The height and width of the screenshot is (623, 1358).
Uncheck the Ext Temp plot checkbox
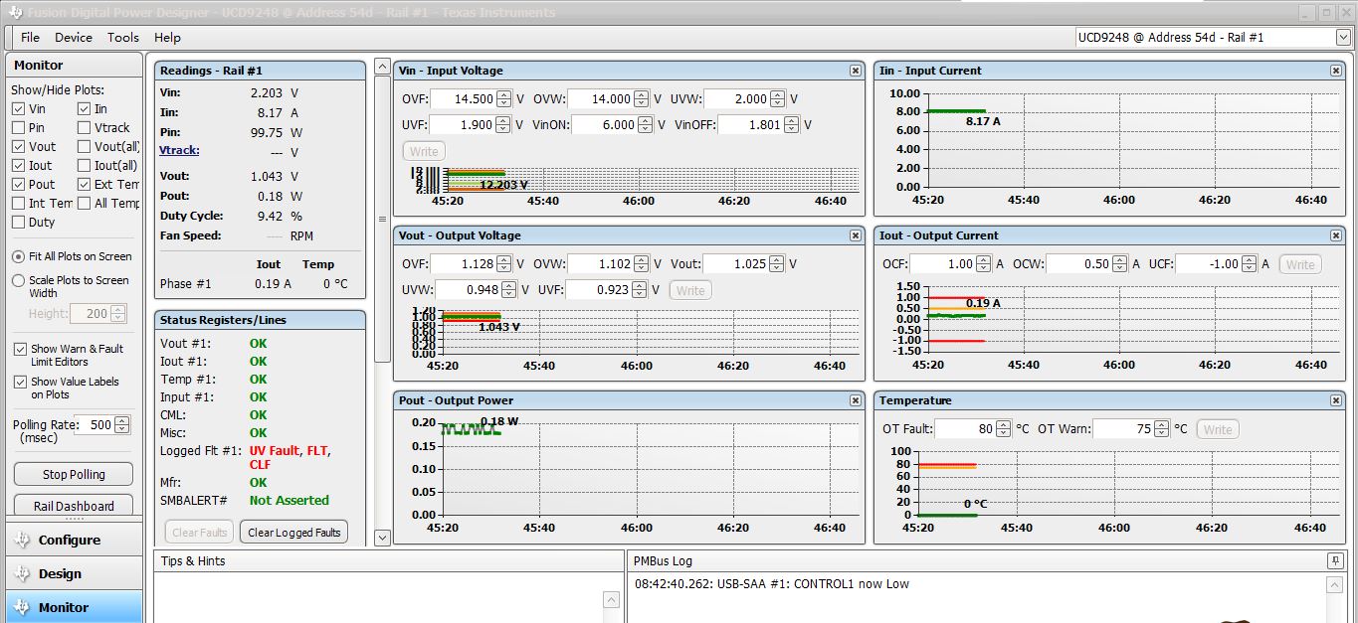pyautogui.click(x=85, y=185)
